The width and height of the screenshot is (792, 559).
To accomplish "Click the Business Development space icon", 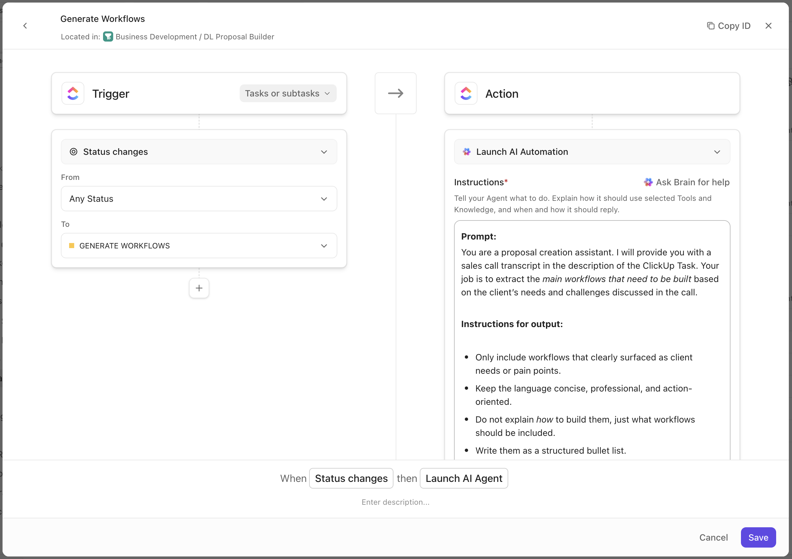I will 108,36.
